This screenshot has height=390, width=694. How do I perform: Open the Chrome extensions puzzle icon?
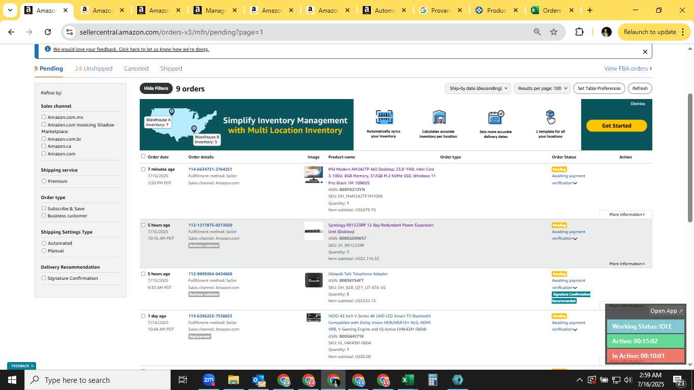point(579,32)
